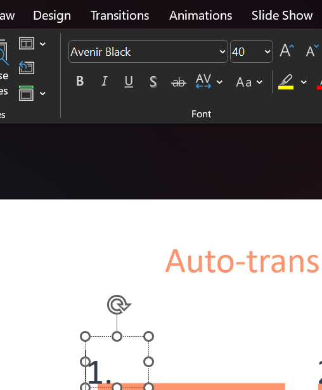Open the highlight color dropdown arrow

(x=304, y=82)
